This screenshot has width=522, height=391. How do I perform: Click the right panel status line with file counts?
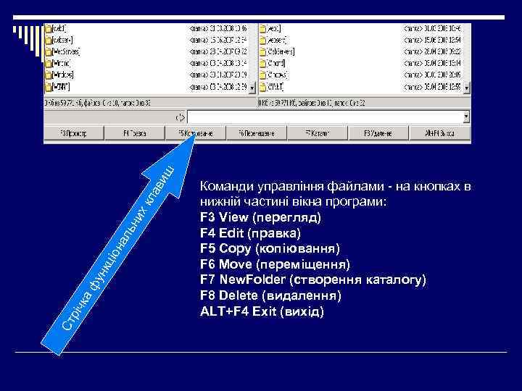tap(312, 103)
